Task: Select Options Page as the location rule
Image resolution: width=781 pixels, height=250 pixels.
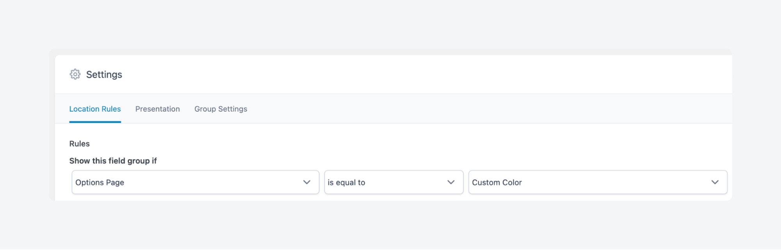Action: [x=195, y=182]
